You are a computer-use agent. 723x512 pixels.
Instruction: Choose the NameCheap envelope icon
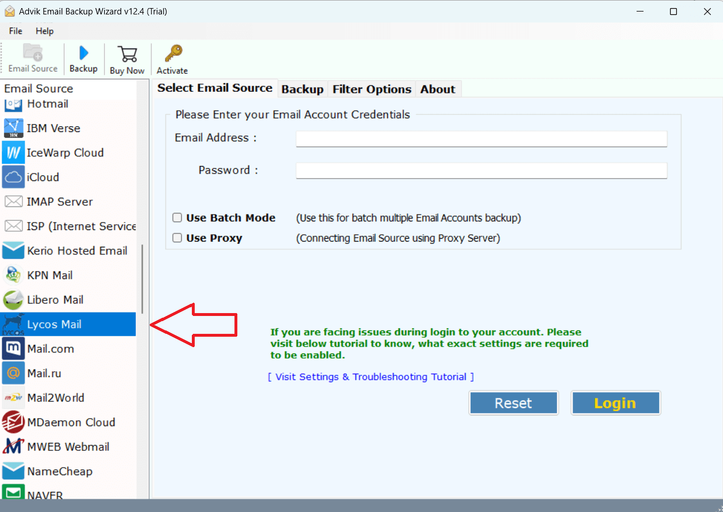(13, 471)
